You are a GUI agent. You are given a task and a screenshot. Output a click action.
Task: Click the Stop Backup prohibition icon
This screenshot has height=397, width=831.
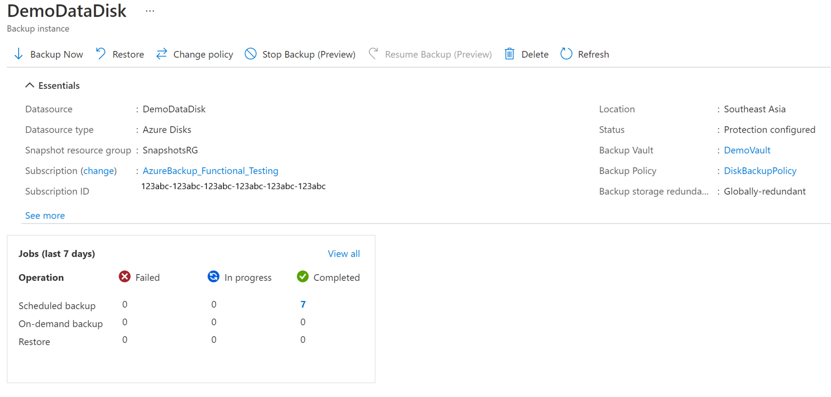tap(251, 54)
